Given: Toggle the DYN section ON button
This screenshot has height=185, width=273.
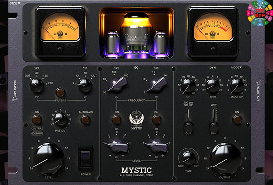Looking at the screenshot, I should point(237,120).
